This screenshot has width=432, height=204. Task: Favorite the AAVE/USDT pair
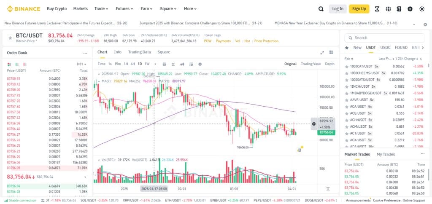(347, 100)
